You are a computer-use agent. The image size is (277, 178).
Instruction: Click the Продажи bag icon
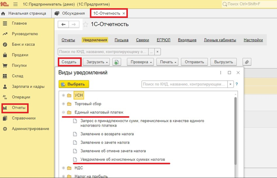point(5,55)
